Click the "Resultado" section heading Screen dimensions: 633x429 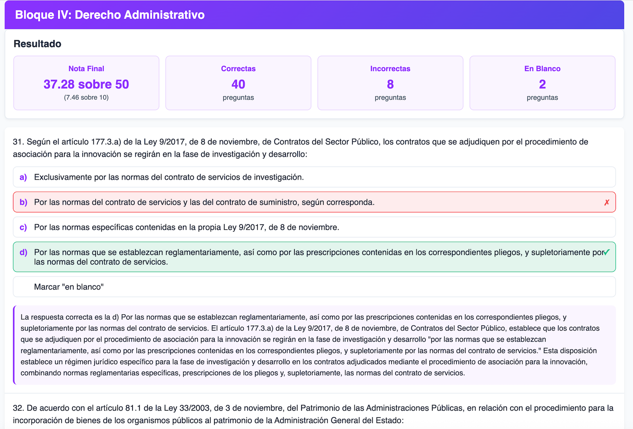coord(37,44)
